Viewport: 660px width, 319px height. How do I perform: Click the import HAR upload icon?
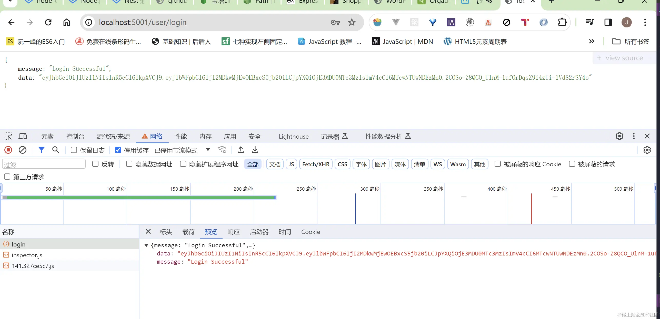[x=241, y=150]
